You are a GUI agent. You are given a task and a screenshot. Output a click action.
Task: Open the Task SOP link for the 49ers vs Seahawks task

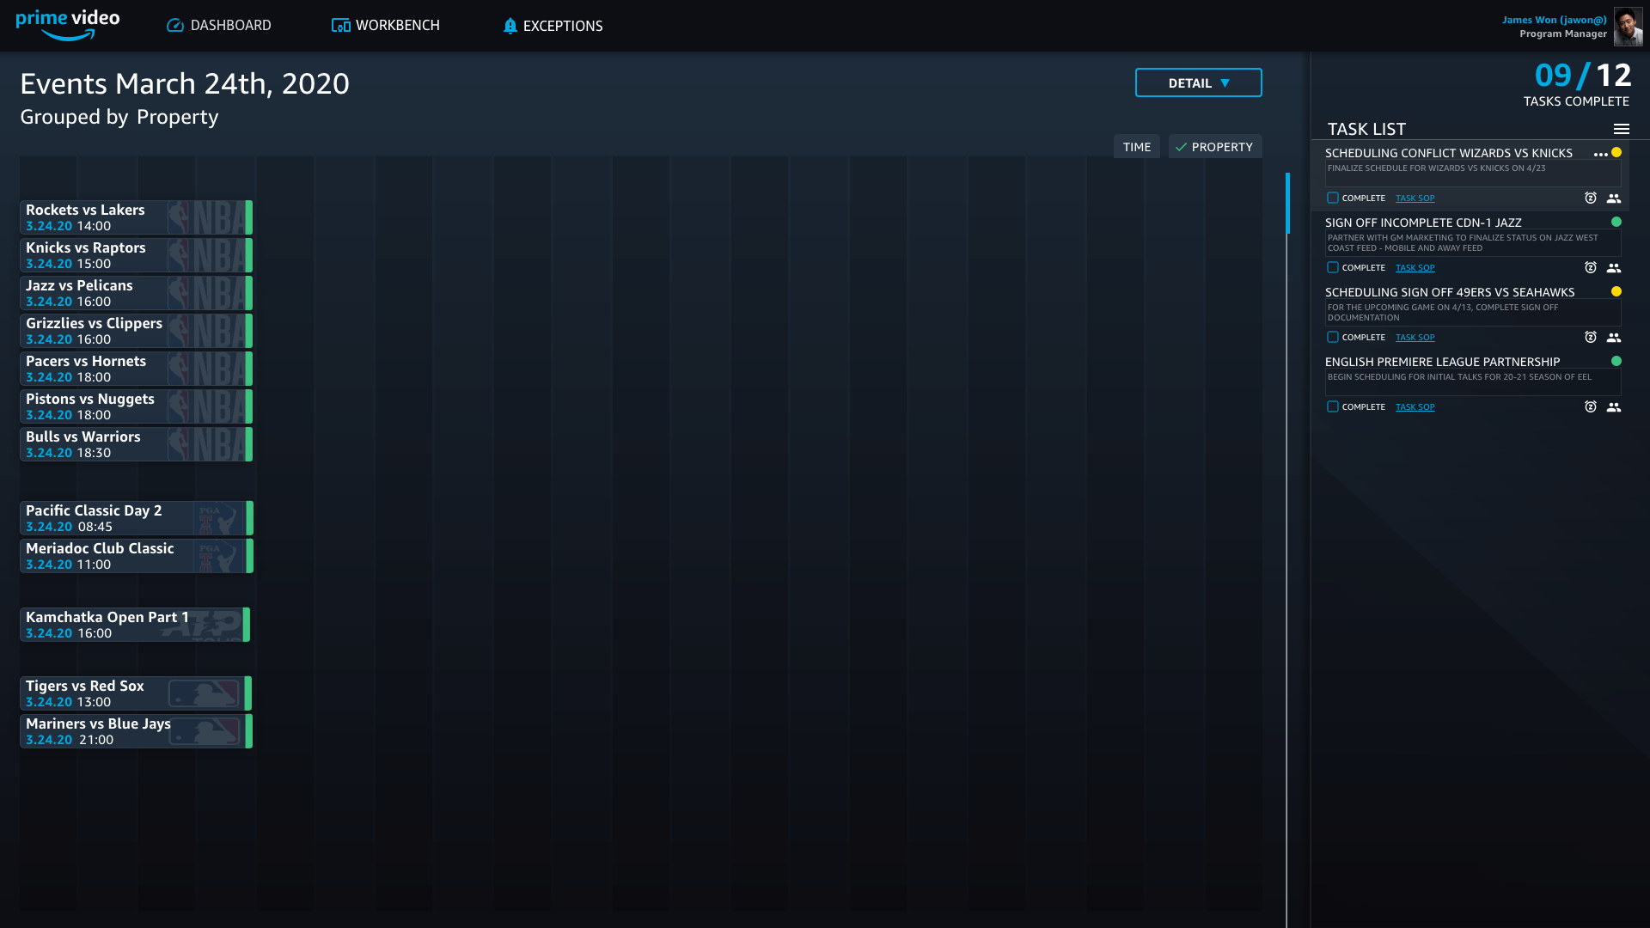pos(1415,338)
